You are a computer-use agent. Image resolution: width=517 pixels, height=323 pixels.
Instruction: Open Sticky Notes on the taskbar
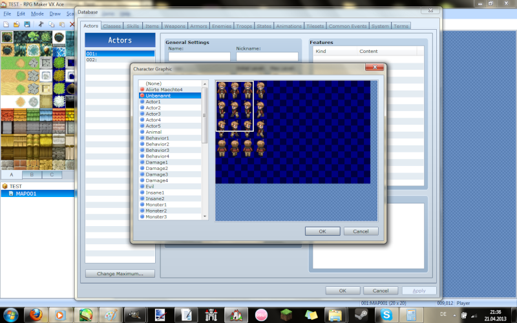click(x=311, y=315)
